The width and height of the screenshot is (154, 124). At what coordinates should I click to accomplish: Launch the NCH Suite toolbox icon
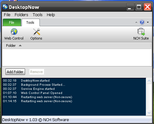pyautogui.click(x=141, y=32)
